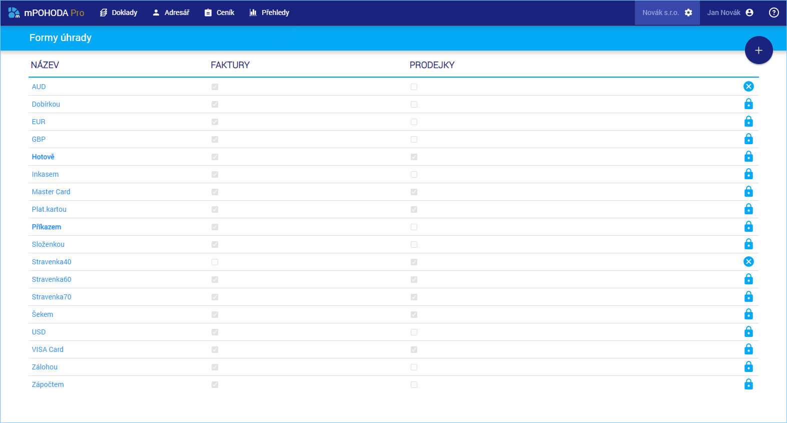The height and width of the screenshot is (423, 787).
Task: Toggle Faktury checkbox for AUD
Action: pos(215,87)
